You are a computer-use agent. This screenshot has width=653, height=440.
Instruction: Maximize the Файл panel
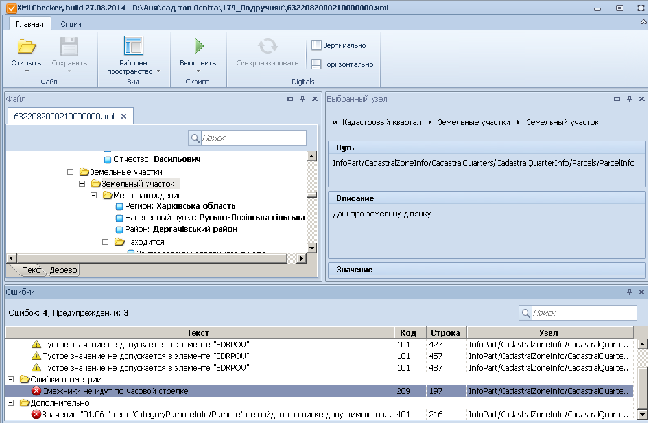[x=291, y=98]
